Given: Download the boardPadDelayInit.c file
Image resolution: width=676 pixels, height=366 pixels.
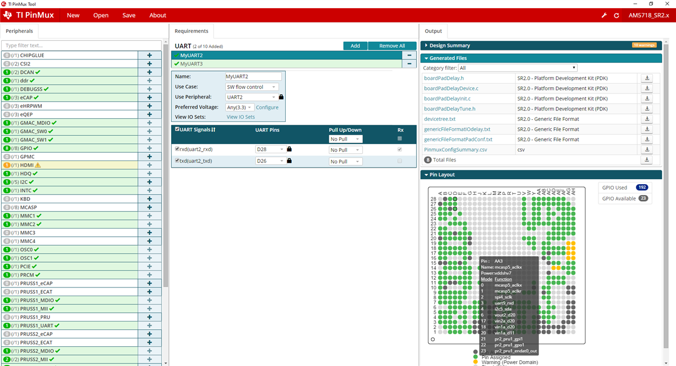Looking at the screenshot, I should 647,98.
